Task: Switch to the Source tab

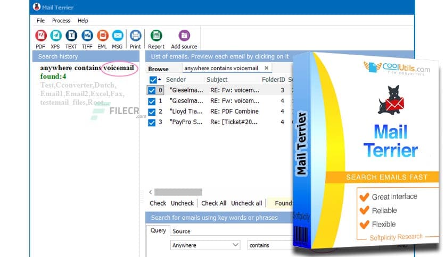Action: pyautogui.click(x=182, y=231)
